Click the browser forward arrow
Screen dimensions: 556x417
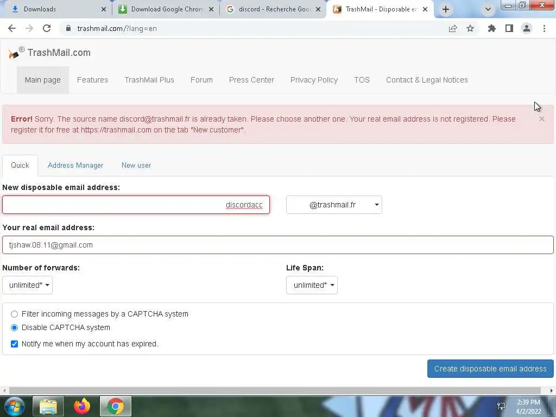point(29,28)
